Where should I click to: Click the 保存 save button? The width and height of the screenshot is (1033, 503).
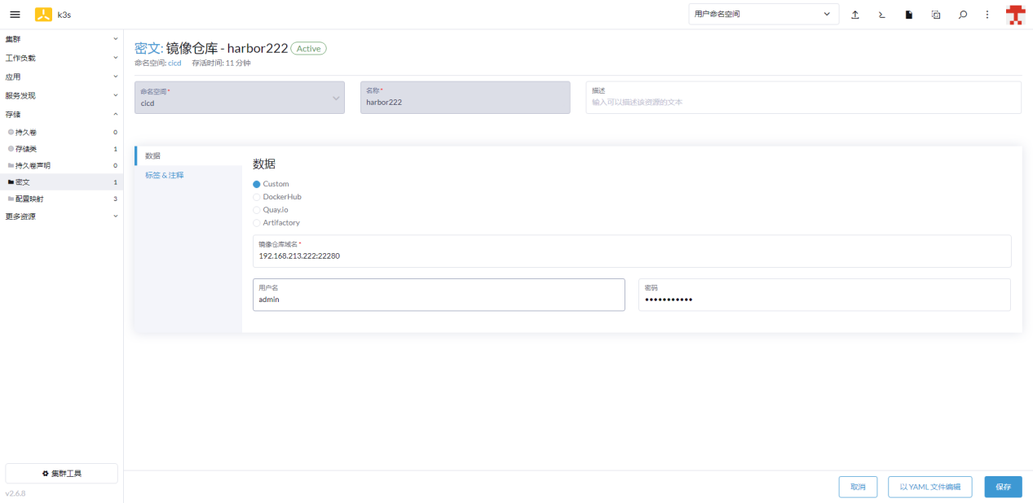1003,487
